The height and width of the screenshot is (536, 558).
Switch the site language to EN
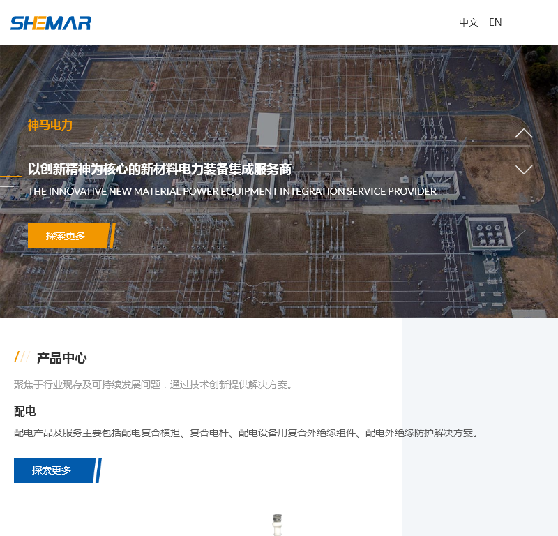pyautogui.click(x=495, y=22)
